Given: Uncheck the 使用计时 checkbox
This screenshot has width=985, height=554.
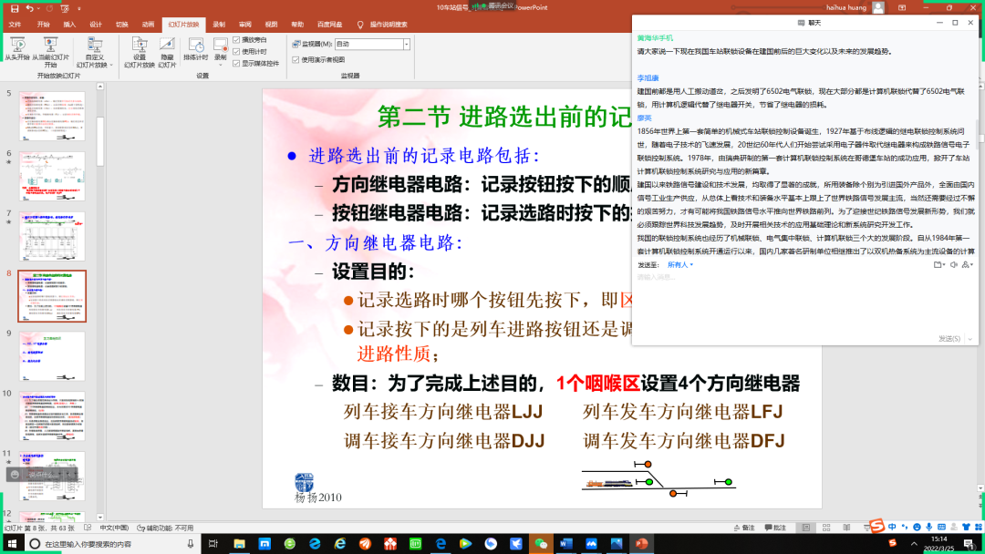Looking at the screenshot, I should [237, 51].
